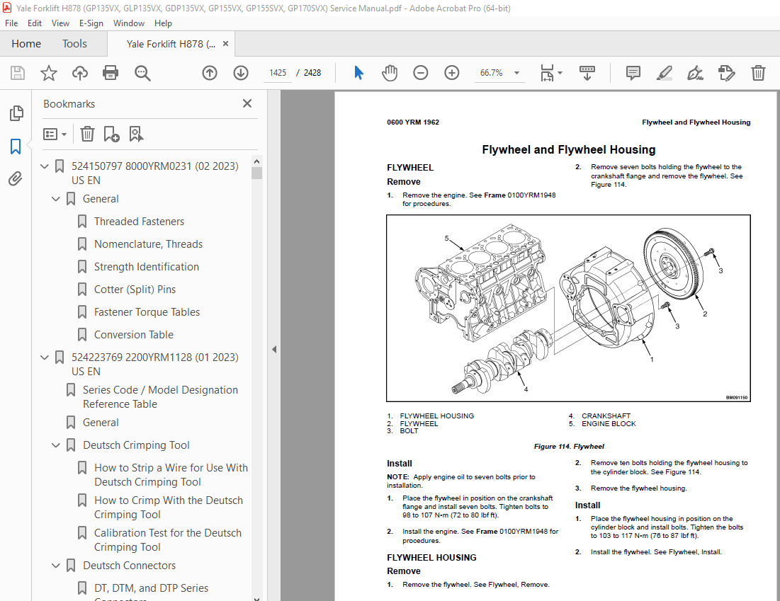Open the Threaded Fasteners bookmark
This screenshot has height=601, width=780.
(x=140, y=222)
